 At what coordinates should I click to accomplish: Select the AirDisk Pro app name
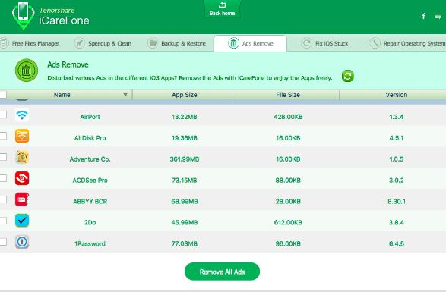(x=90, y=138)
